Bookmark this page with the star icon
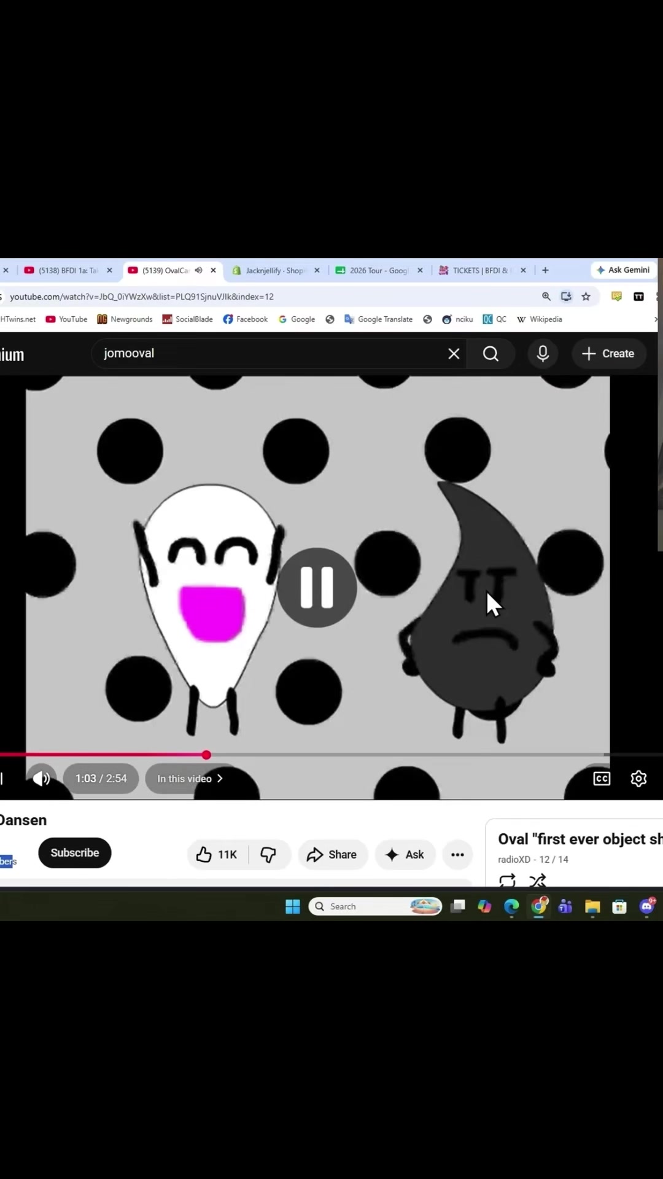 [x=586, y=297]
